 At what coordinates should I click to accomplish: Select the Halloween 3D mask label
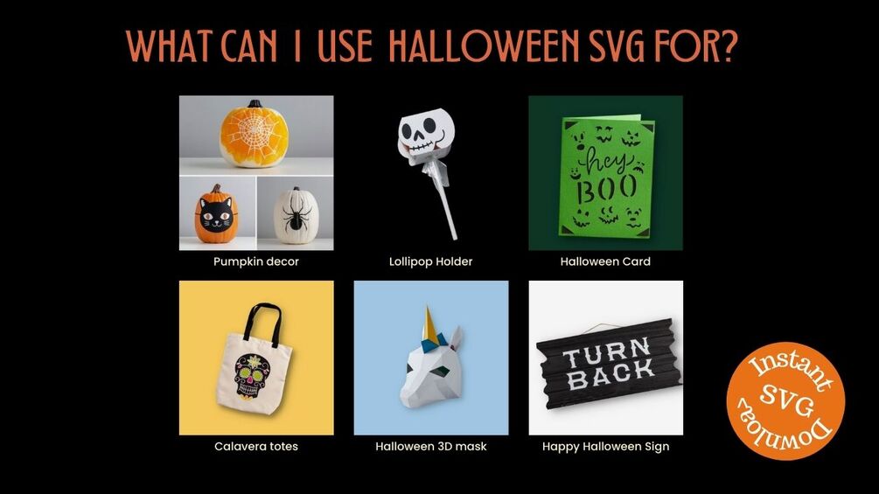[x=431, y=447]
